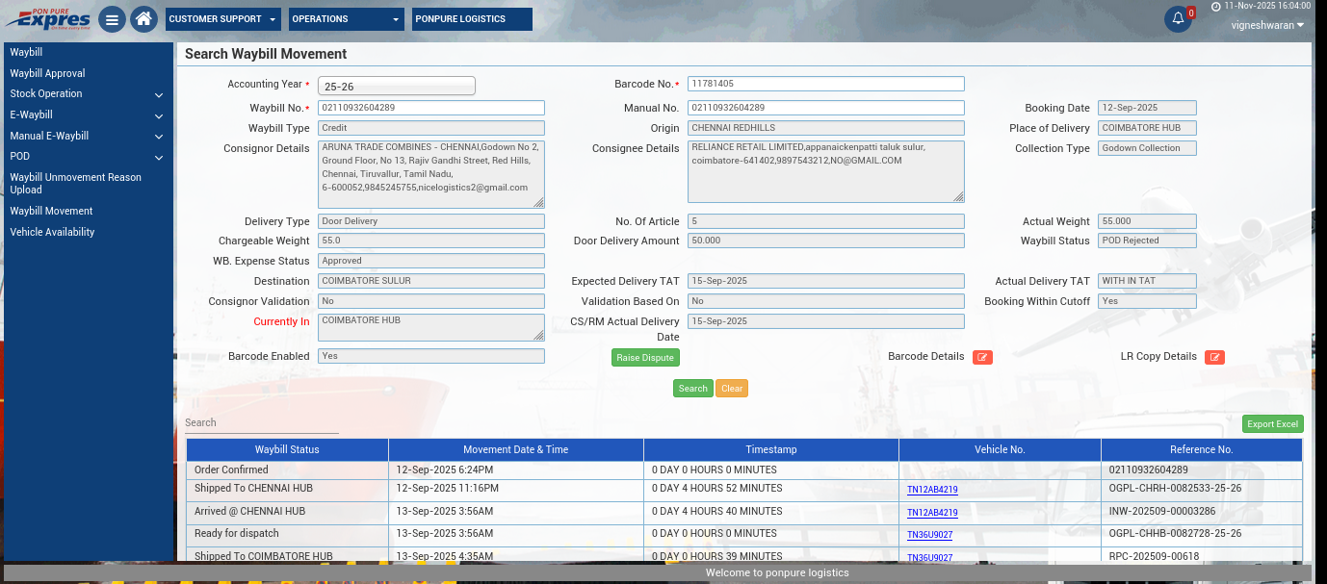Image resolution: width=1327 pixels, height=584 pixels.
Task: Open the Operations dropdown menu
Action: [346, 19]
